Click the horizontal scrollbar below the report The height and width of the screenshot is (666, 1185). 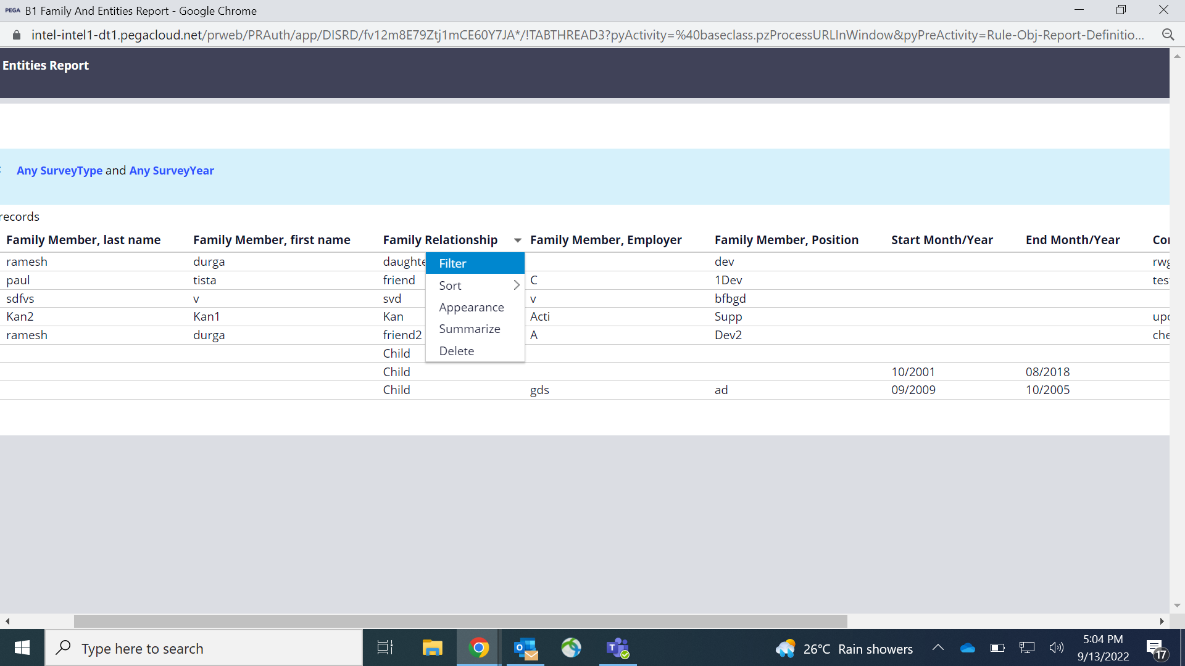[460, 621]
